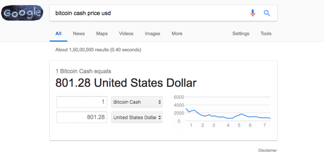Open the Google doodle logo
Screen dimensions: 324x160
[x=22, y=13]
